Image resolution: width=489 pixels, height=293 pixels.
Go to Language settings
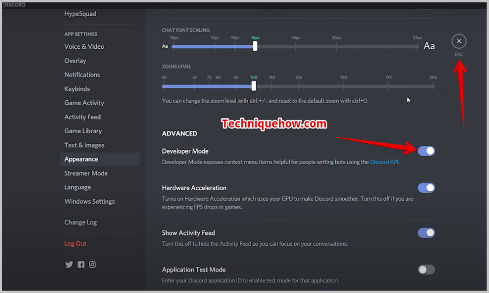78,188
